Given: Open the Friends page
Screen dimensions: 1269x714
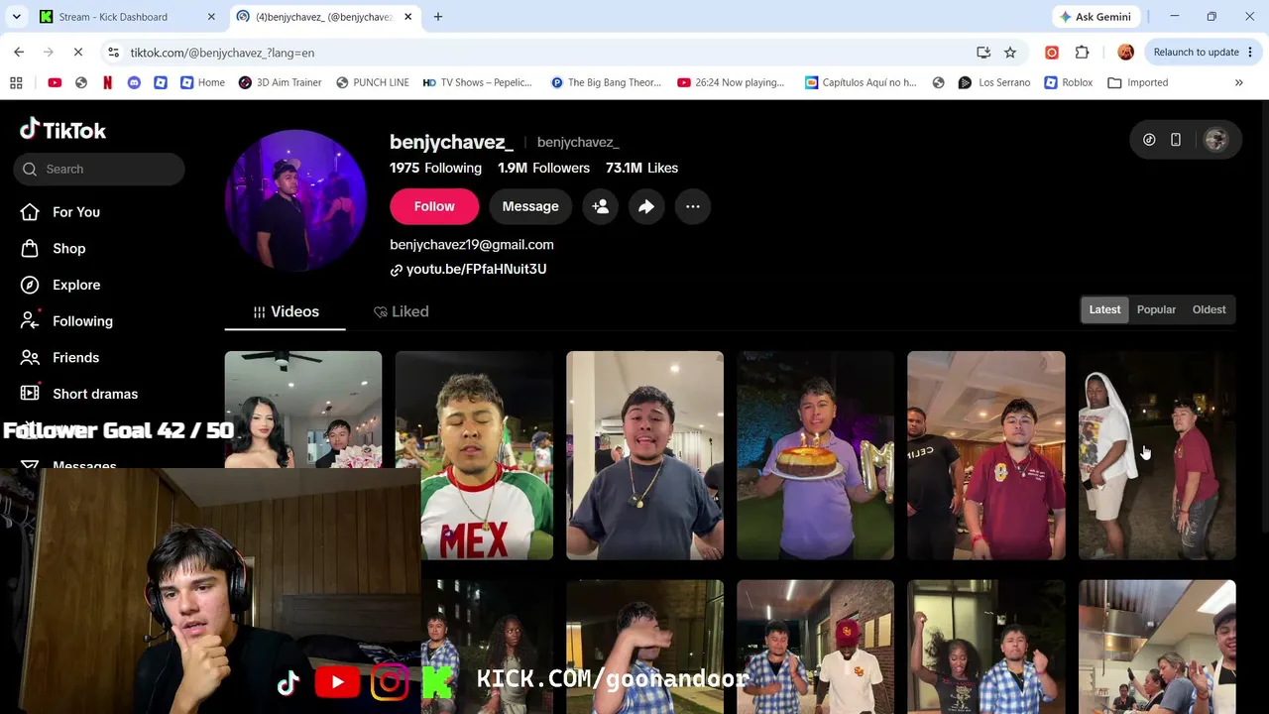Looking at the screenshot, I should (61, 358).
